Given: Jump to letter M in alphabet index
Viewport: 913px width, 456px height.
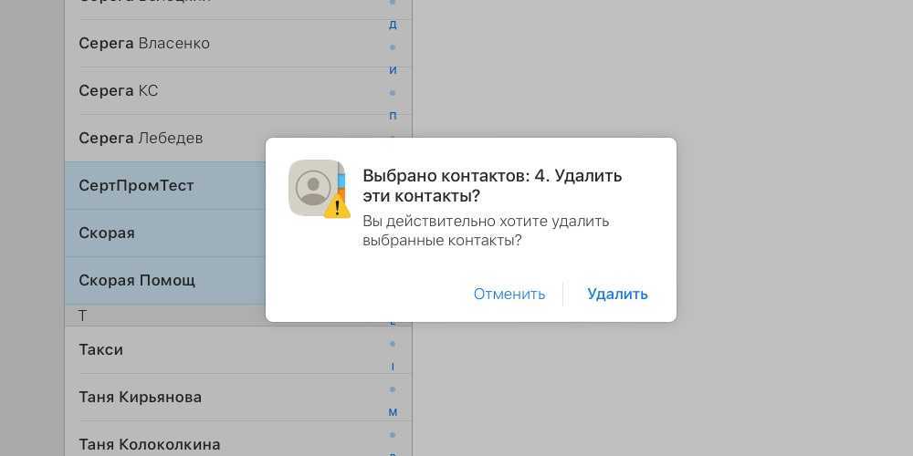Looking at the screenshot, I should [393, 412].
